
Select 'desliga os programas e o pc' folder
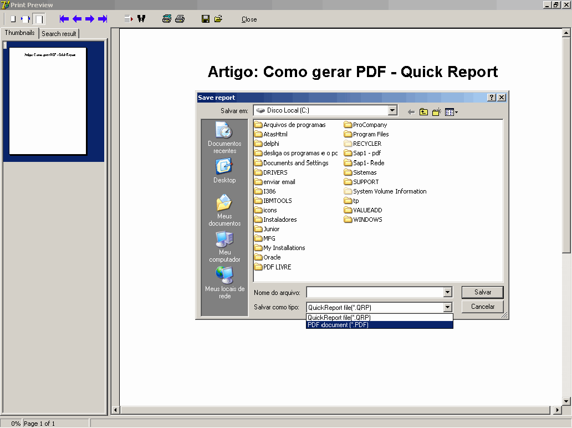click(296, 153)
